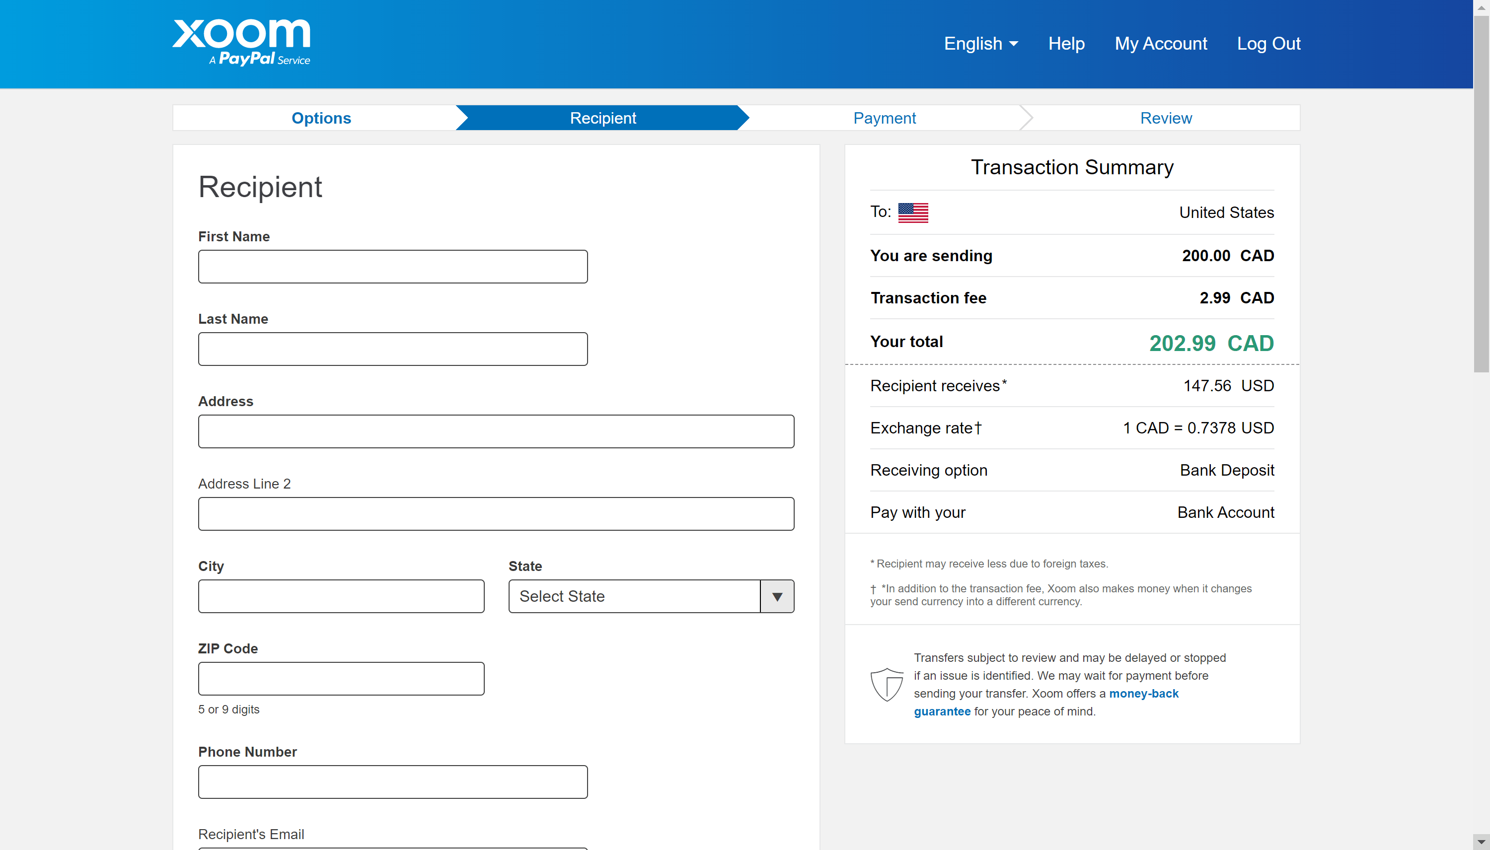Click the English language caret icon

pos(1014,43)
